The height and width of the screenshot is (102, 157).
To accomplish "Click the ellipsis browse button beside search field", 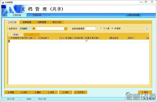I will coord(66,29).
